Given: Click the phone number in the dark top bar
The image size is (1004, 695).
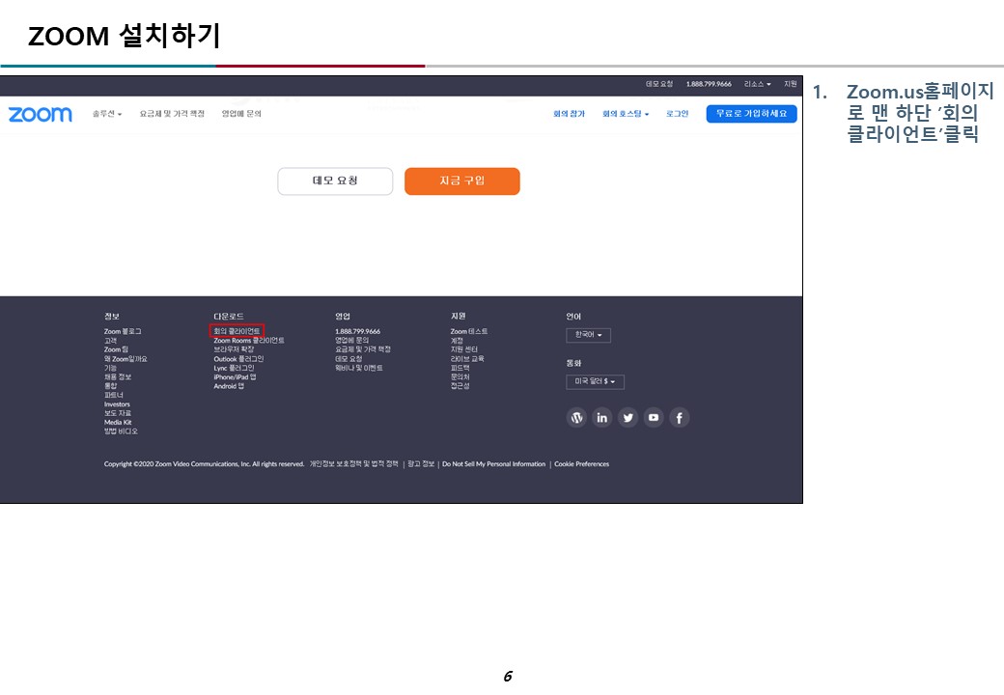Looking at the screenshot, I should click(x=709, y=84).
